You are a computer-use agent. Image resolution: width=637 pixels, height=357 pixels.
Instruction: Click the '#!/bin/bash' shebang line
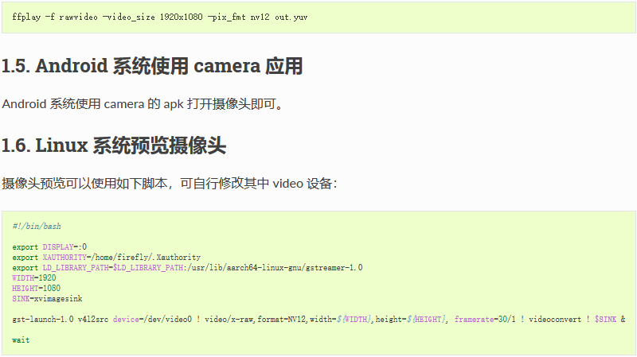point(37,227)
